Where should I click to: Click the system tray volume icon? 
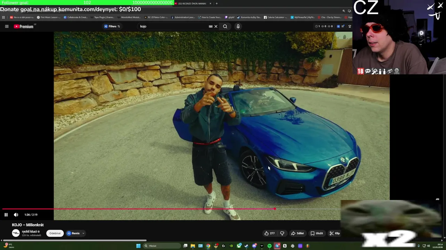428,246
